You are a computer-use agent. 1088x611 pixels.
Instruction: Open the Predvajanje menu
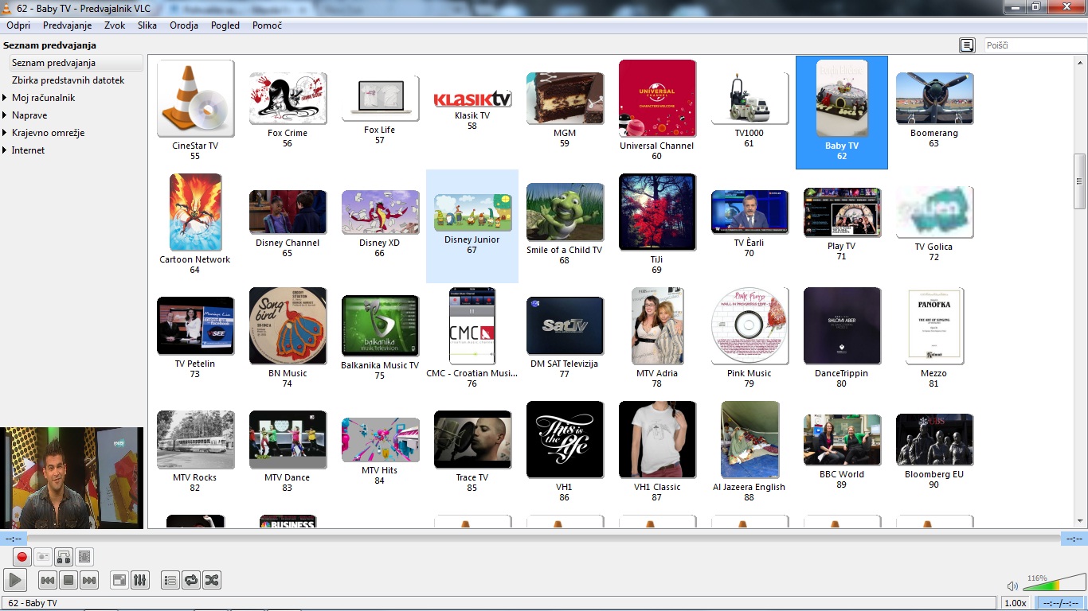(x=68, y=25)
